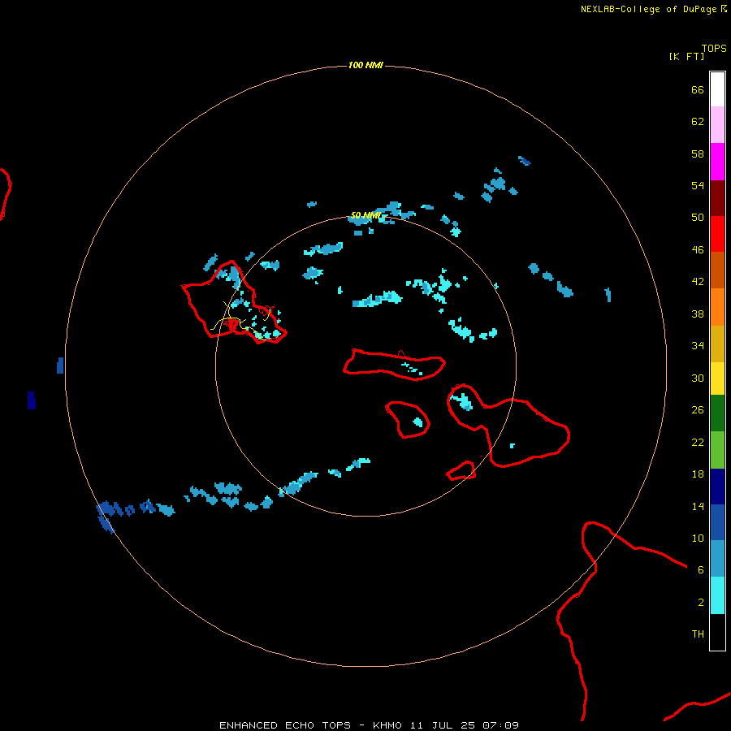Click the 2 value on the scale

coord(701,603)
